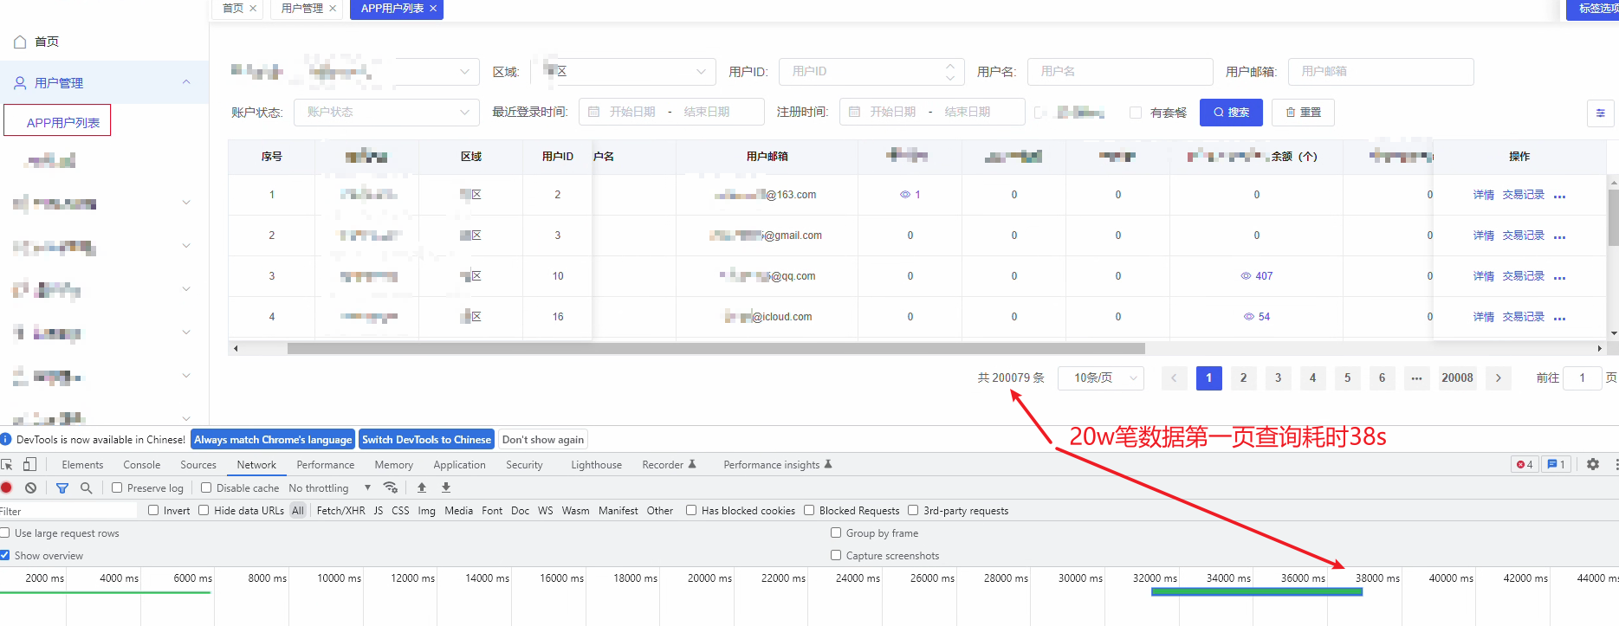
Task: Toggle the network filter funnel icon
Action: coord(62,488)
